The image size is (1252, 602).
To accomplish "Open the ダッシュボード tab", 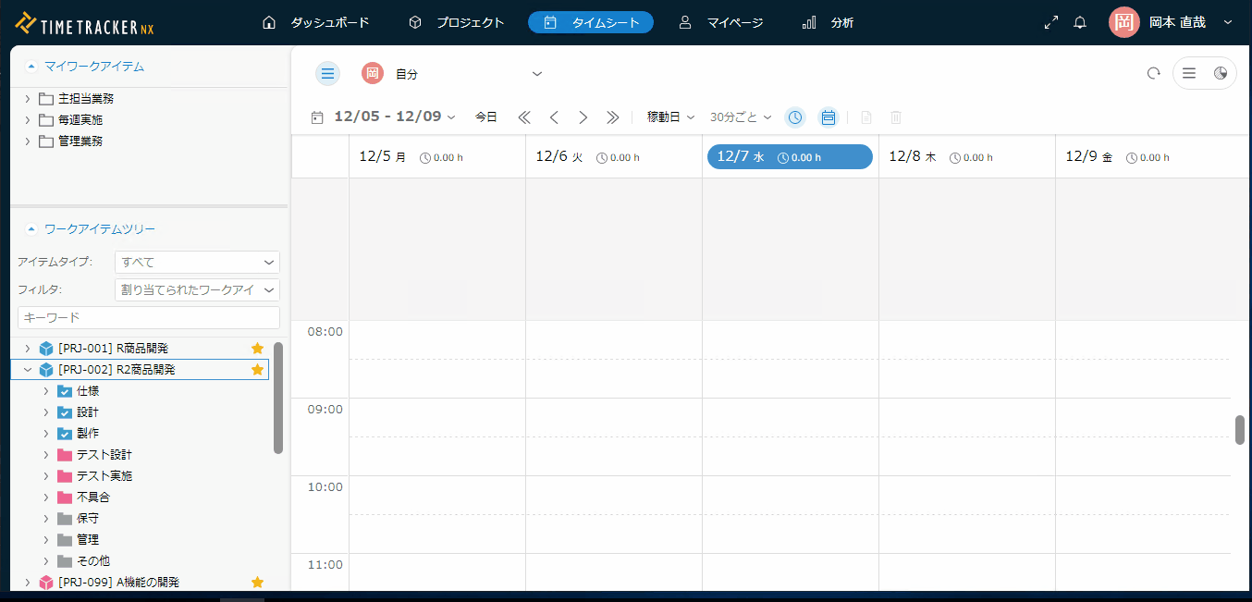I will coord(316,22).
